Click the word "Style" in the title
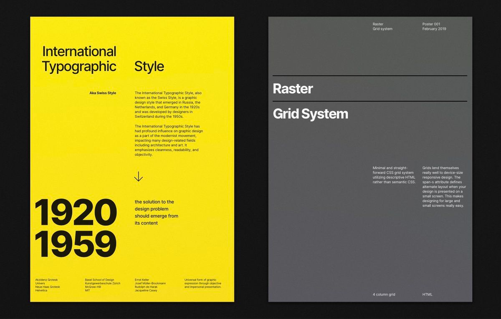Image resolution: width=501 pixels, height=319 pixels. tap(149, 67)
